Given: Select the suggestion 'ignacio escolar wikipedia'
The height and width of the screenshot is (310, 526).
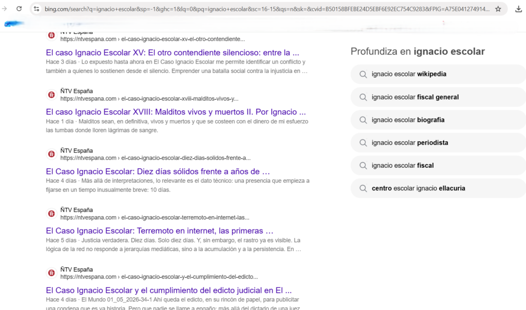Looking at the screenshot, I should point(438,74).
